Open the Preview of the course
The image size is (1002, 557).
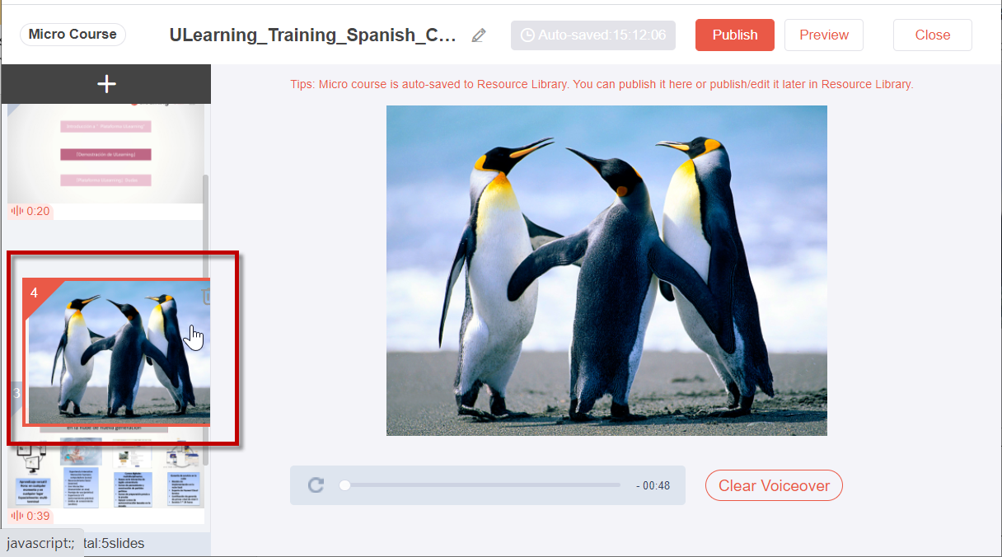[x=824, y=35]
